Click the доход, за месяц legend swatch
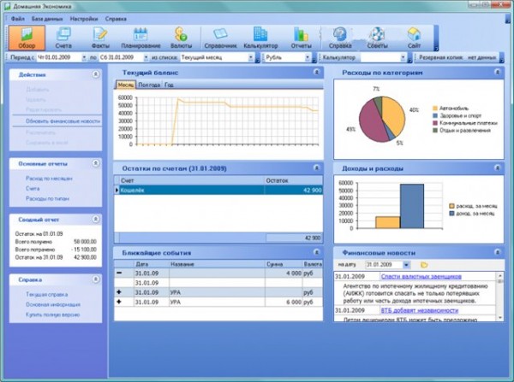This screenshot has height=382, width=514. tap(451, 214)
